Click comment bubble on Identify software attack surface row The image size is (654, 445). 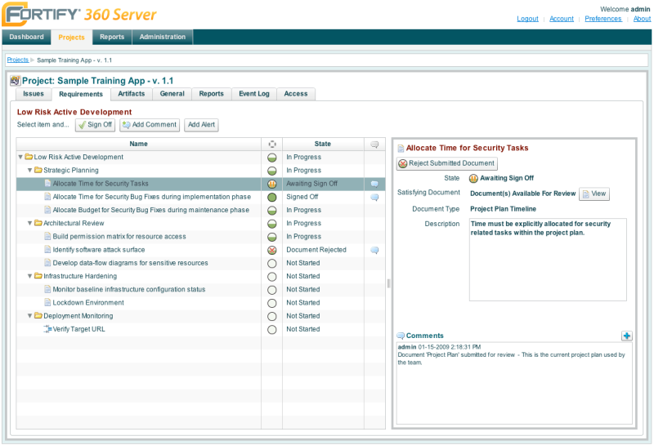[x=374, y=250]
